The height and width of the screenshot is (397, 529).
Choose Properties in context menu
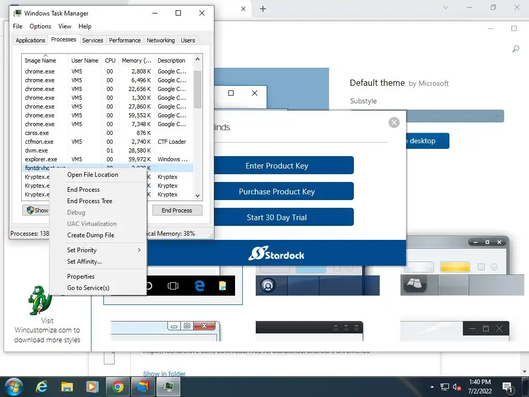[98, 277]
